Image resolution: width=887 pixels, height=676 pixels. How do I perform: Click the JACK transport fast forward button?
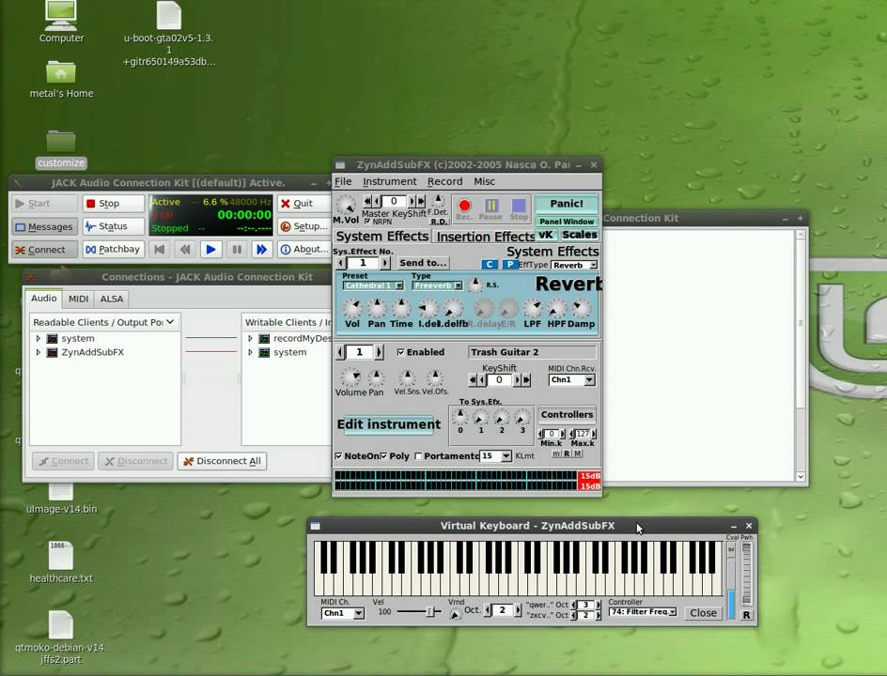tap(261, 249)
